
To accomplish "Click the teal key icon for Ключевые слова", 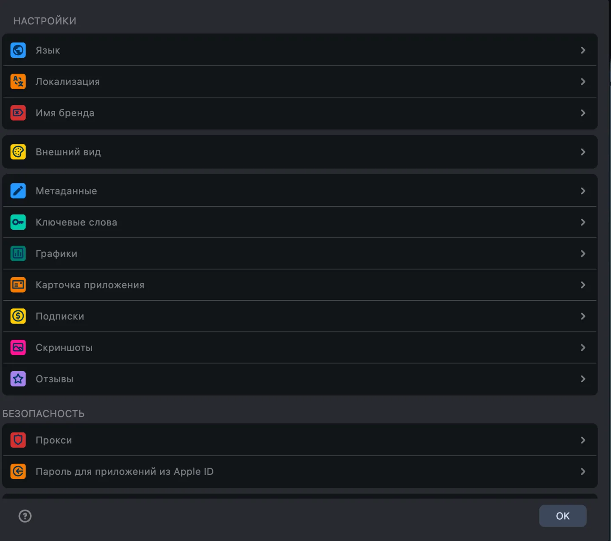I will (18, 222).
